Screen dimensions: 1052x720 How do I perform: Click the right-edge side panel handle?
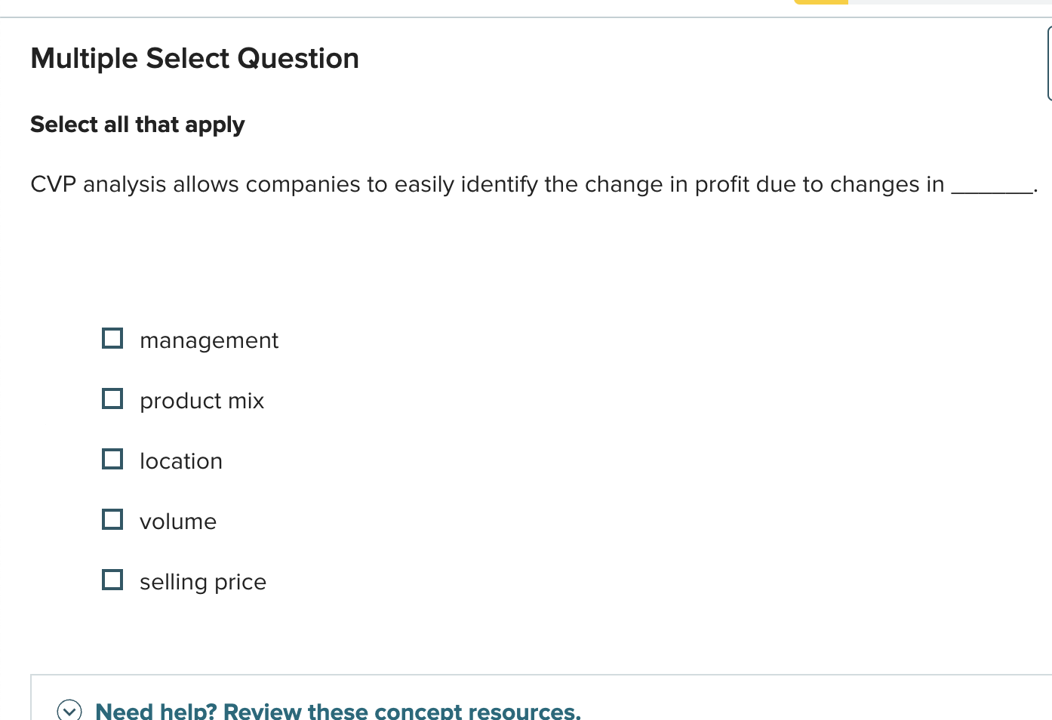pos(1049,64)
